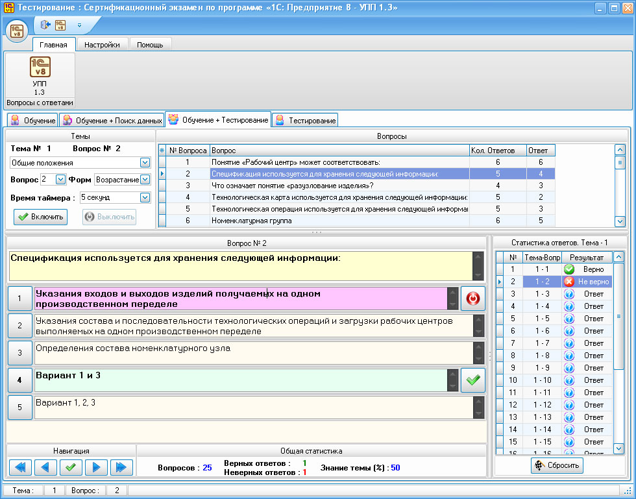The image size is (636, 499).
Task: Confirm answer with navigation checkmark button
Action: [70, 467]
